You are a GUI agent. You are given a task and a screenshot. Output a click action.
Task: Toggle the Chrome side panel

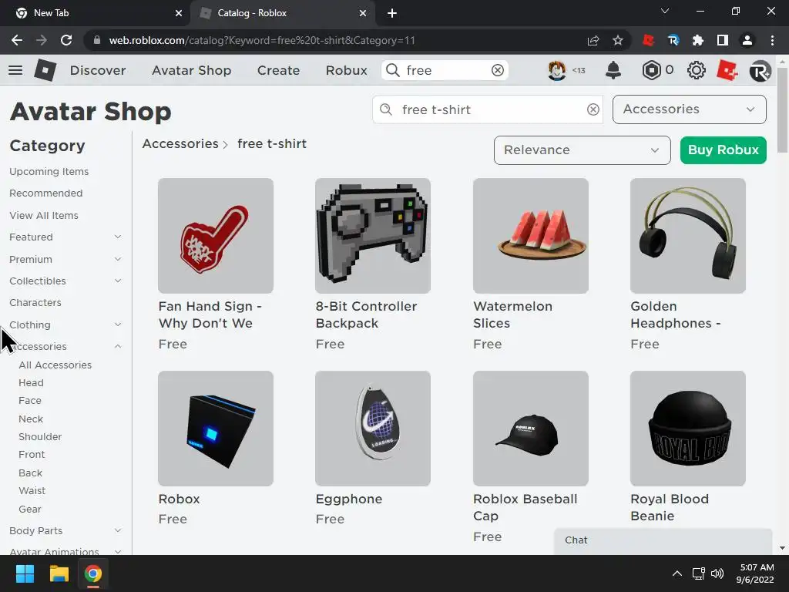[x=723, y=40]
